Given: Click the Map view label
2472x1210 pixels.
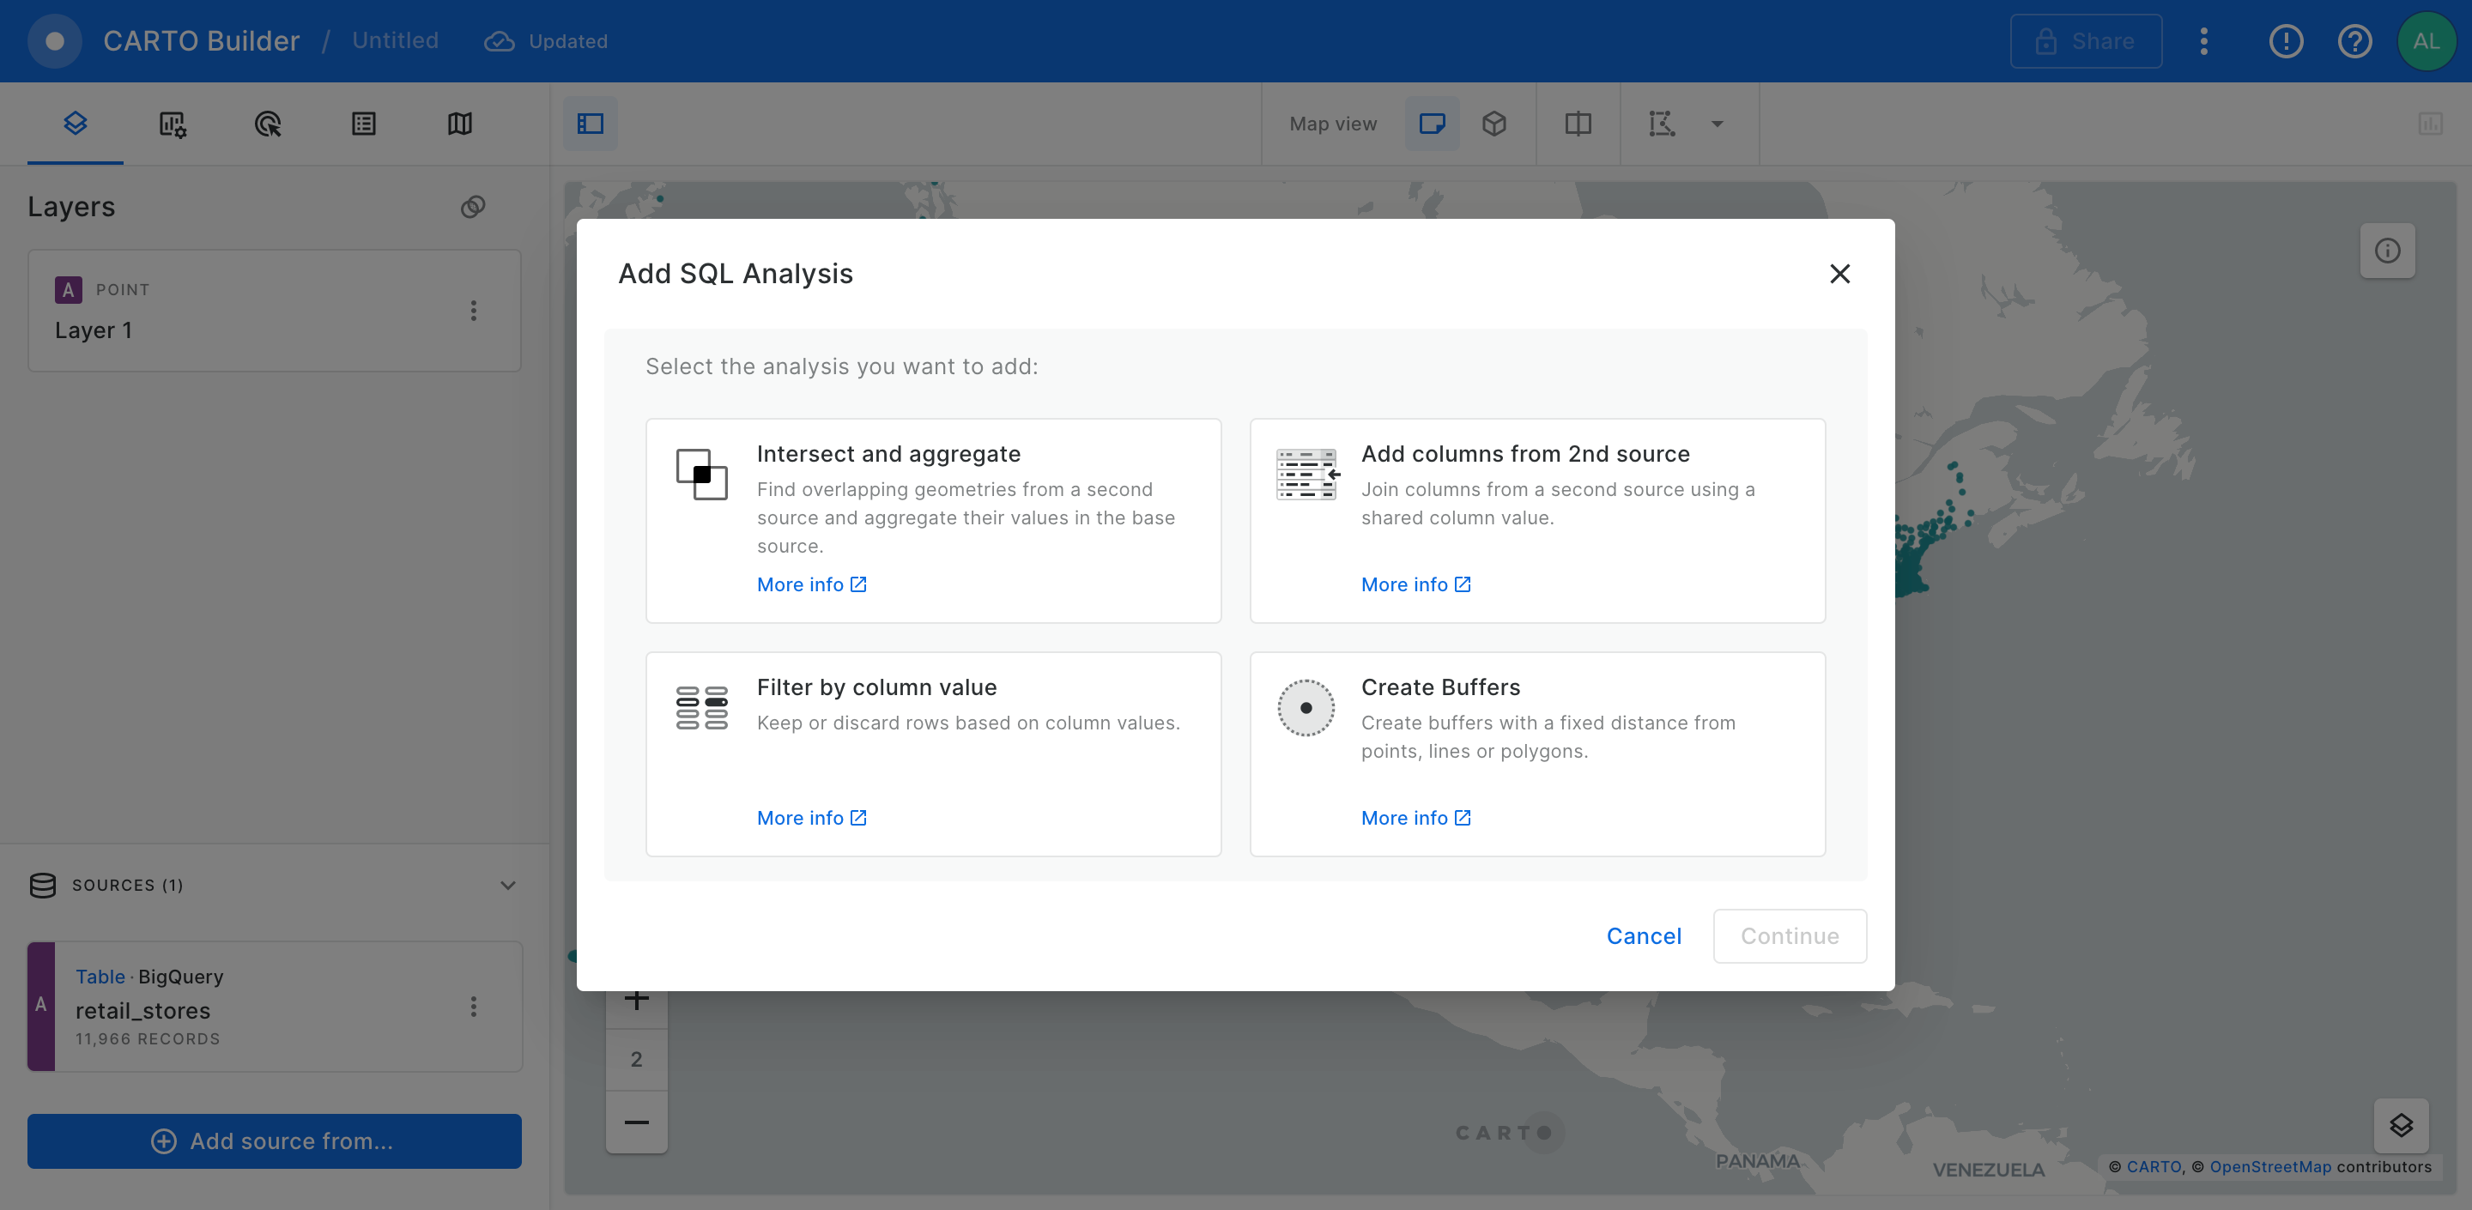Looking at the screenshot, I should coord(1333,124).
